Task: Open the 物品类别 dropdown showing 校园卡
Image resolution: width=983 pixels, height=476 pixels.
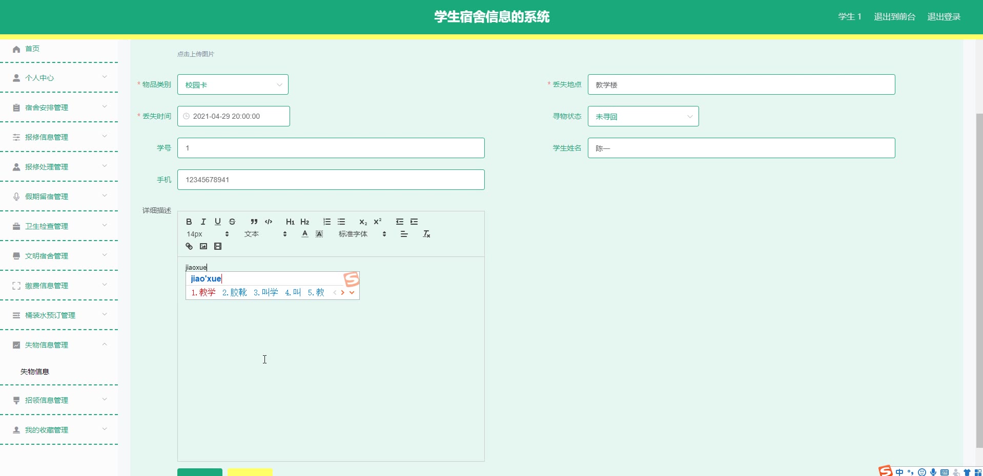Action: click(x=233, y=84)
